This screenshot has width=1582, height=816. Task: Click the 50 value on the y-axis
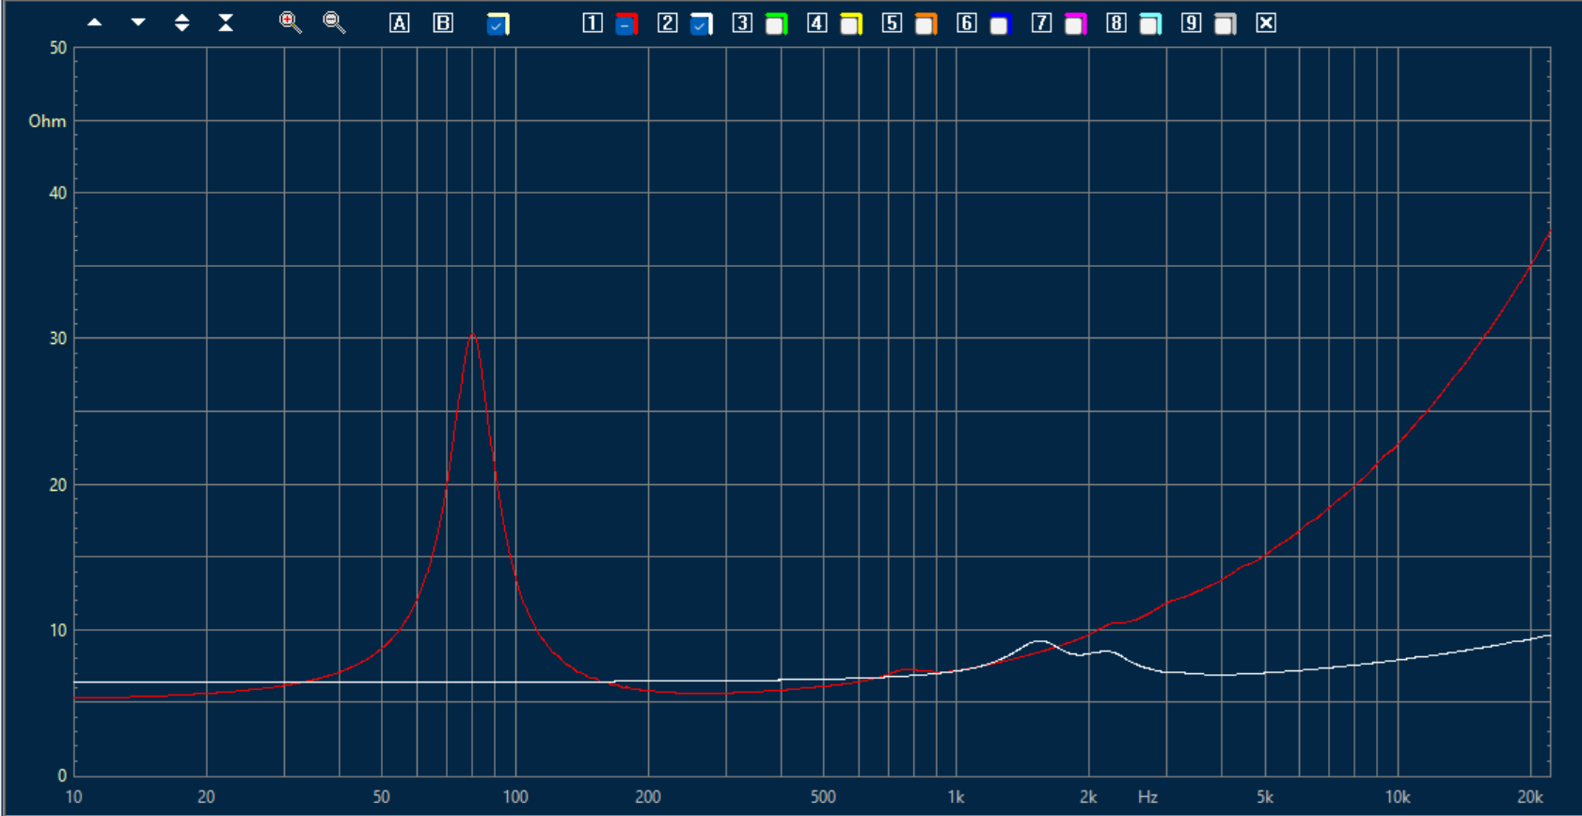[57, 48]
